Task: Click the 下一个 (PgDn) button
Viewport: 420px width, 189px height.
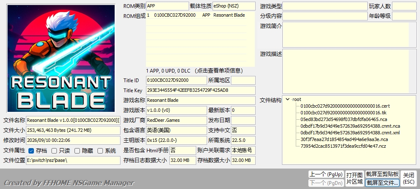Action: pos(326,183)
